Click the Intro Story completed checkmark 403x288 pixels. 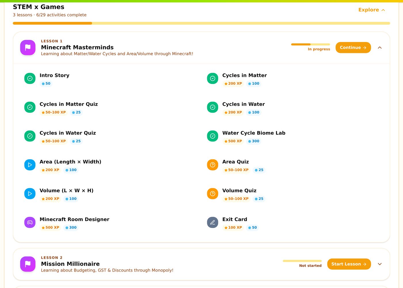(x=30, y=78)
